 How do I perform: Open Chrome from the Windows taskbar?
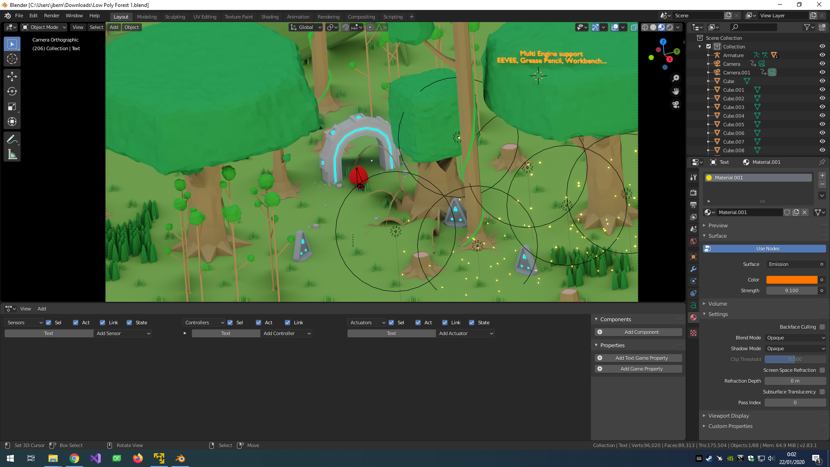[74, 458]
